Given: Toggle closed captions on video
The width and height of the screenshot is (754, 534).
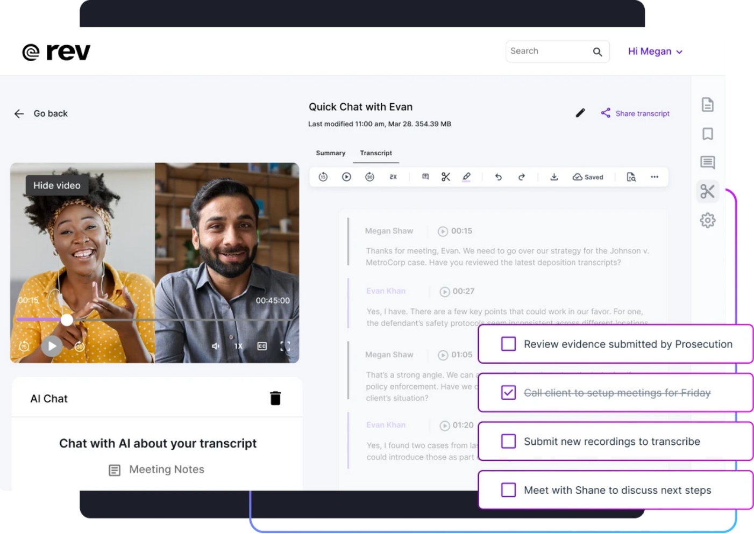Looking at the screenshot, I should coord(262,347).
